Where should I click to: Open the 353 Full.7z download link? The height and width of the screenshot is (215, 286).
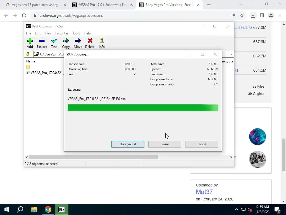(x=243, y=27)
